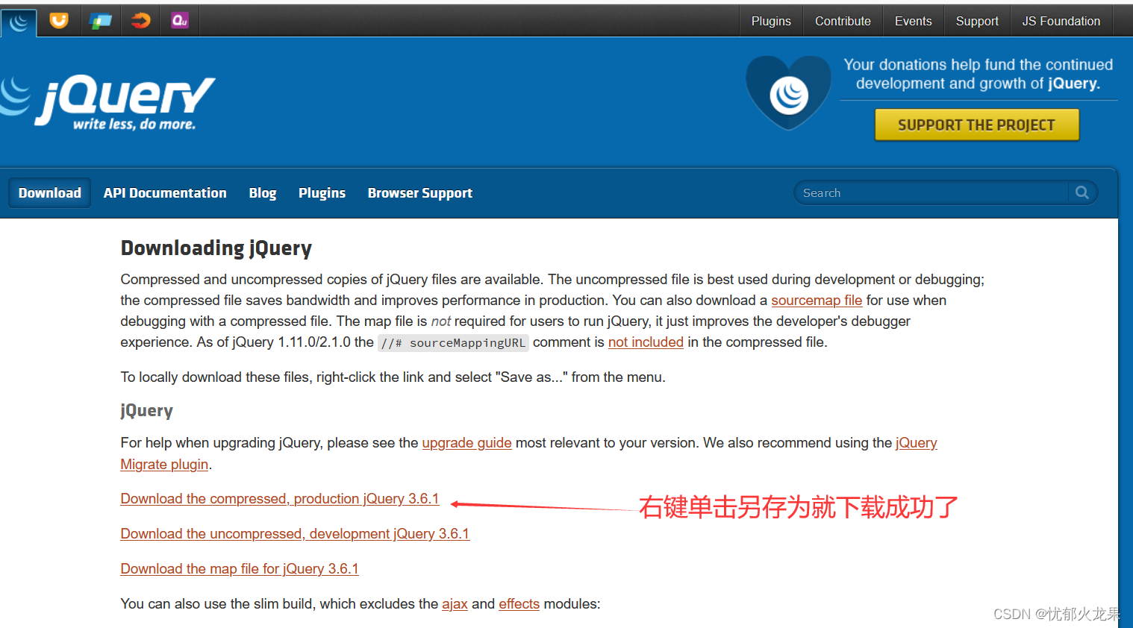Image resolution: width=1133 pixels, height=628 pixels.
Task: Download uncompressed development jQuery 3.6.1
Action: pos(295,533)
